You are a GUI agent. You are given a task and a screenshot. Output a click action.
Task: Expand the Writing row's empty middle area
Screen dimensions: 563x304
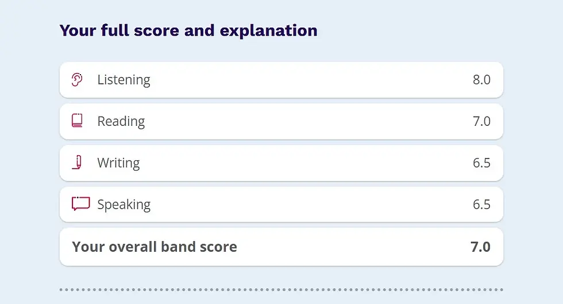click(310, 163)
